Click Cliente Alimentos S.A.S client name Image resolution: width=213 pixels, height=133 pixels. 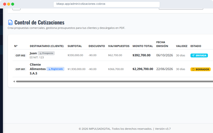38,69
